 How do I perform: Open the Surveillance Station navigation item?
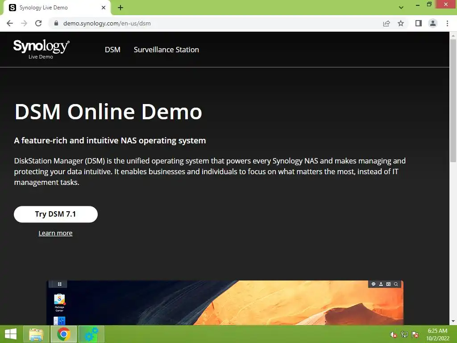tap(166, 50)
